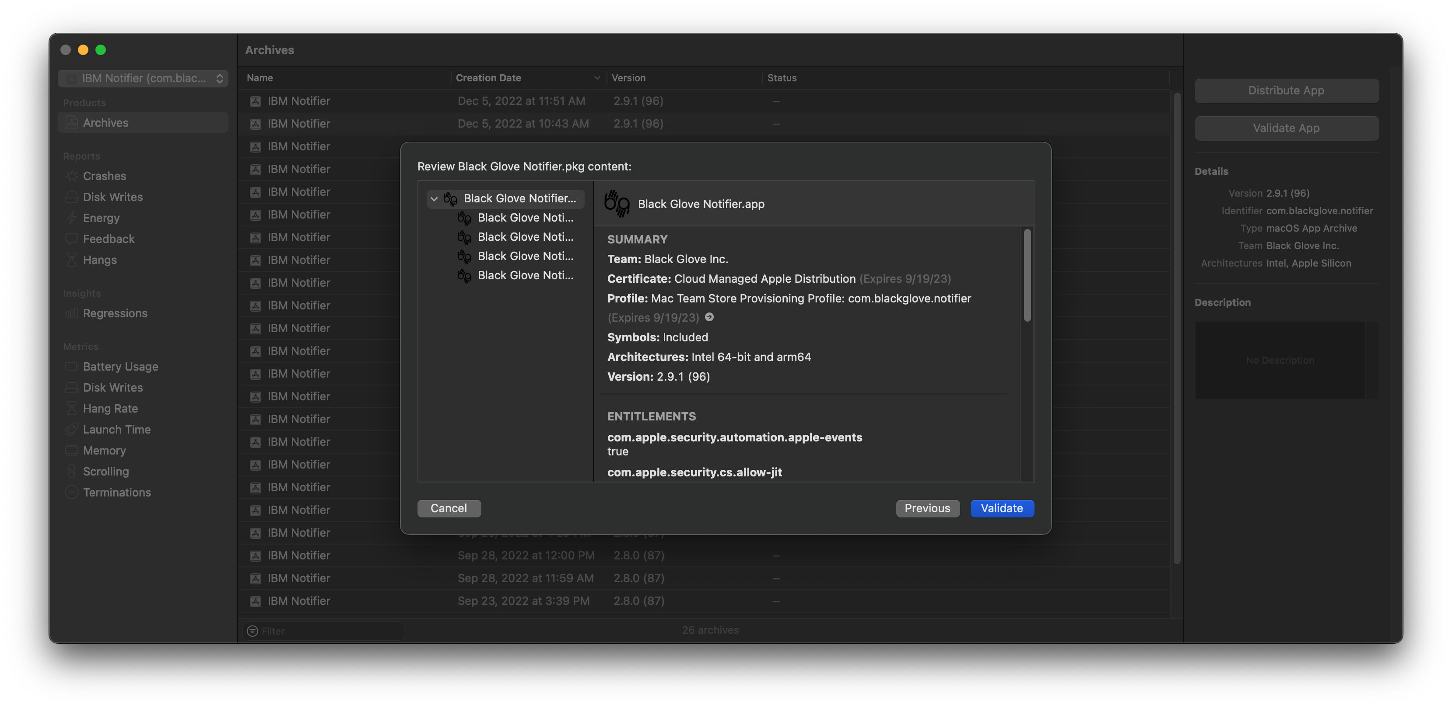Select the archive from Sep 28, 12:00 PM

pyautogui.click(x=705, y=555)
